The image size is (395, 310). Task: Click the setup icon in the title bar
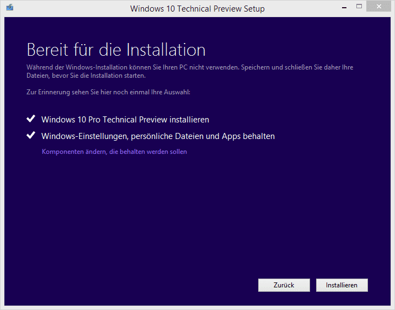(x=10, y=7)
